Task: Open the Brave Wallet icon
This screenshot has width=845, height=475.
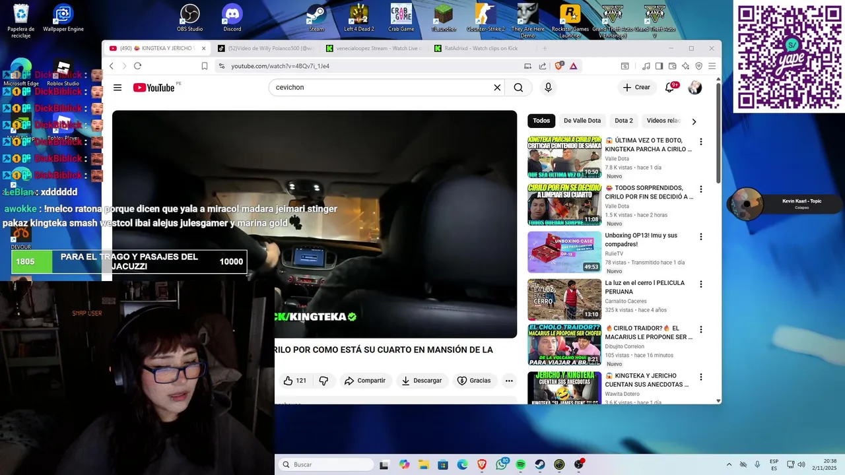Action: [673, 66]
